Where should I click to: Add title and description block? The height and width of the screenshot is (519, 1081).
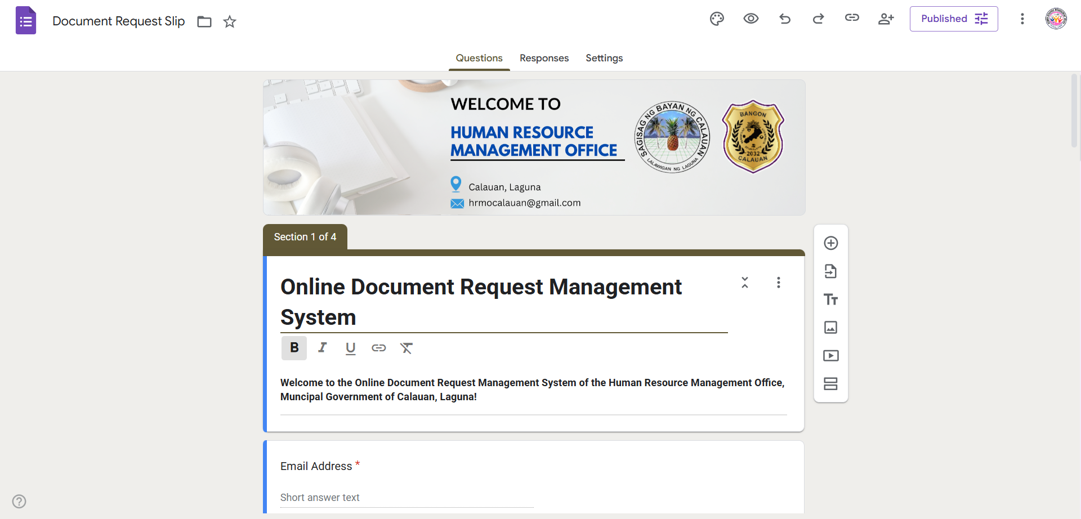point(831,299)
